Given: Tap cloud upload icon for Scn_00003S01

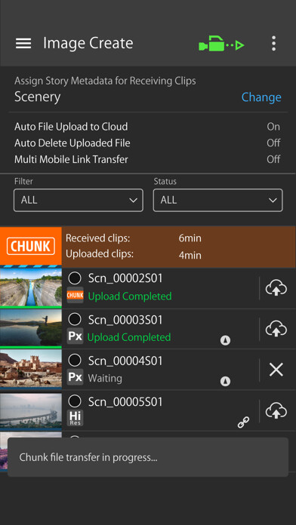Looking at the screenshot, I should (x=276, y=329).
